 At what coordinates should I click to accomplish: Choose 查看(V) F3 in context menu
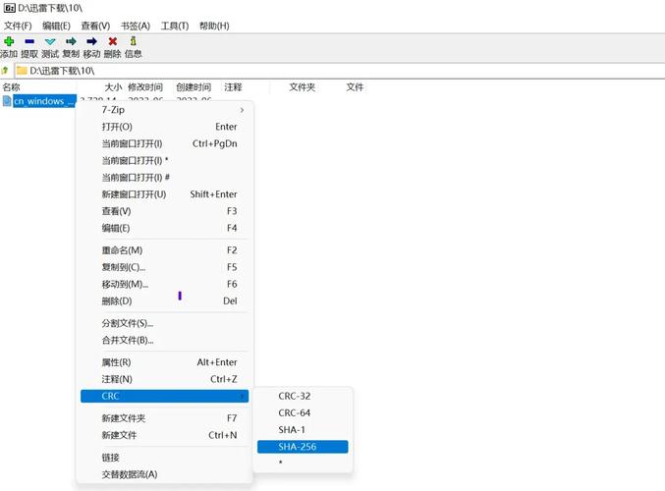pos(165,211)
